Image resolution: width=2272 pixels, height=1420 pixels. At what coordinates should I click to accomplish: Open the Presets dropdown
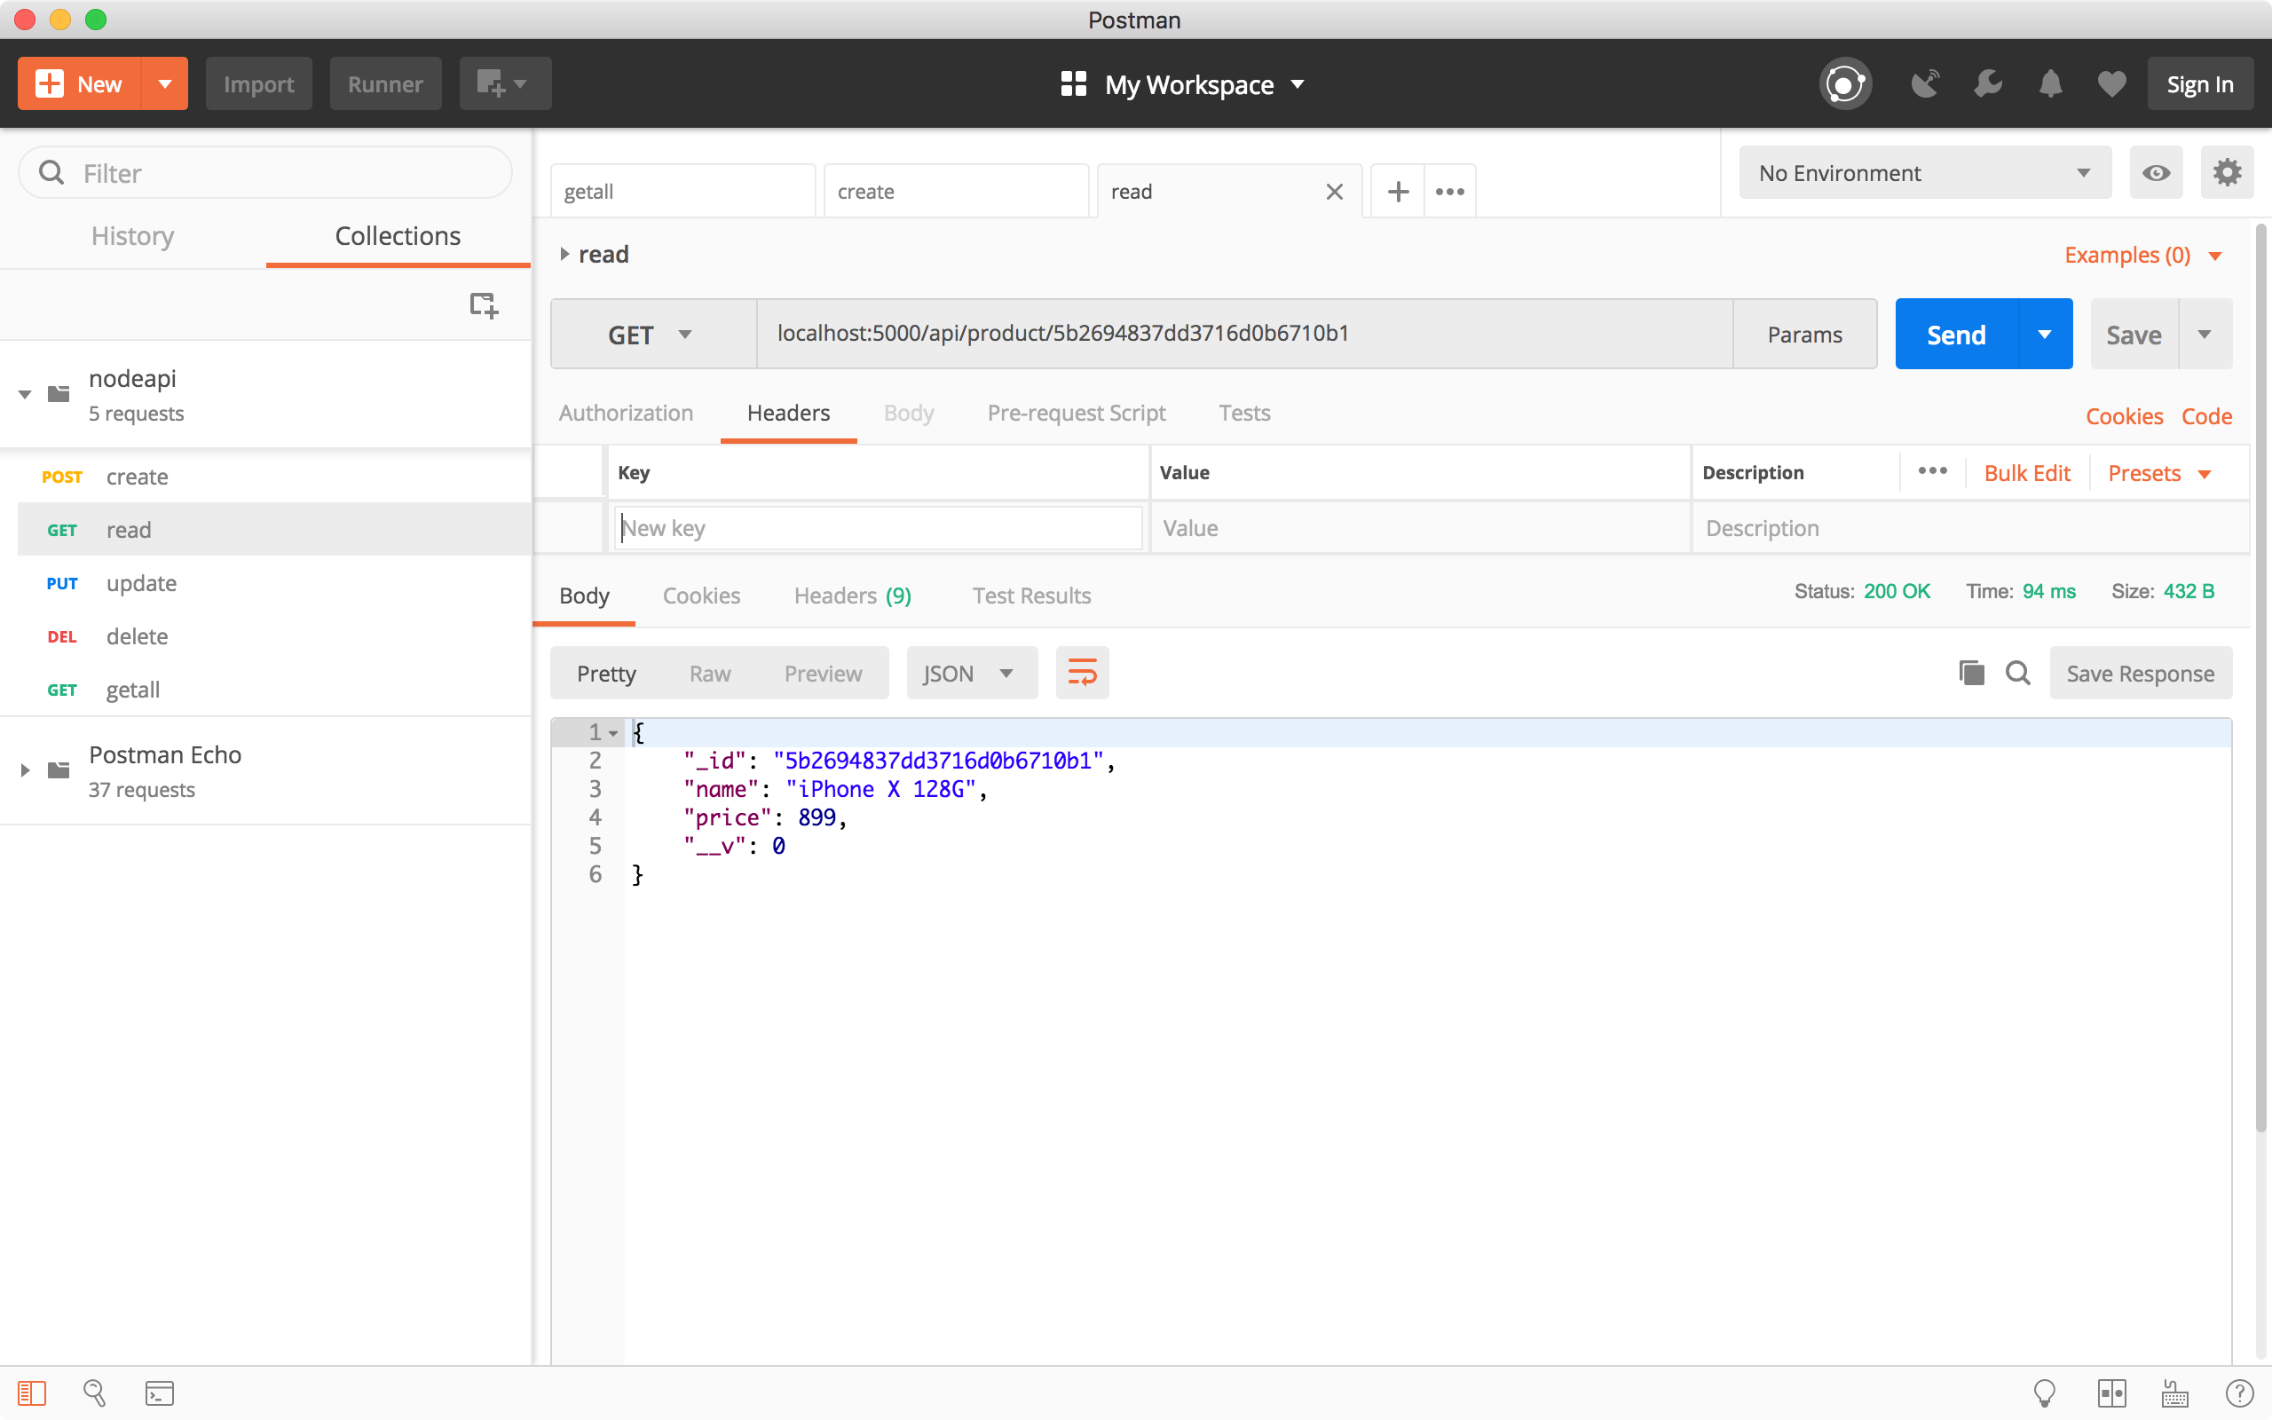click(2158, 473)
